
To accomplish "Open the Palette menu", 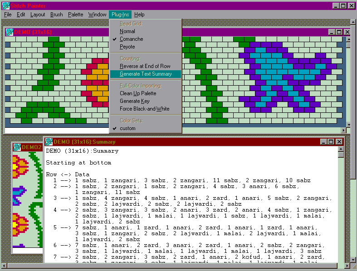I will coord(76,15).
